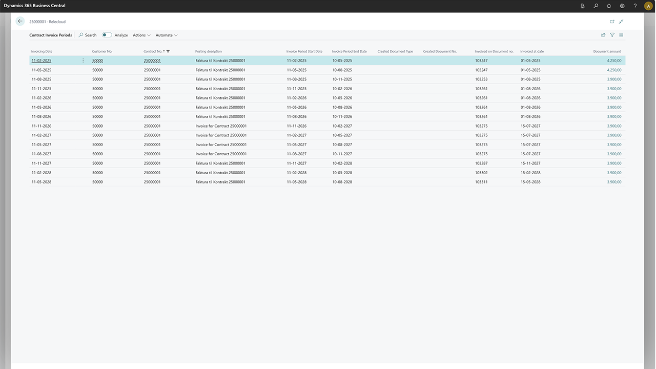This screenshot has height=369, width=656.
Task: Sort by the Posting description column header
Action: (209, 51)
